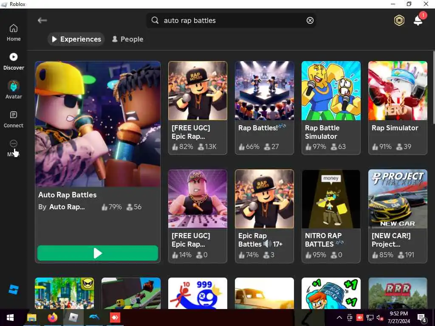The height and width of the screenshot is (326, 435).
Task: Open the Home sidebar item
Action: point(13,33)
